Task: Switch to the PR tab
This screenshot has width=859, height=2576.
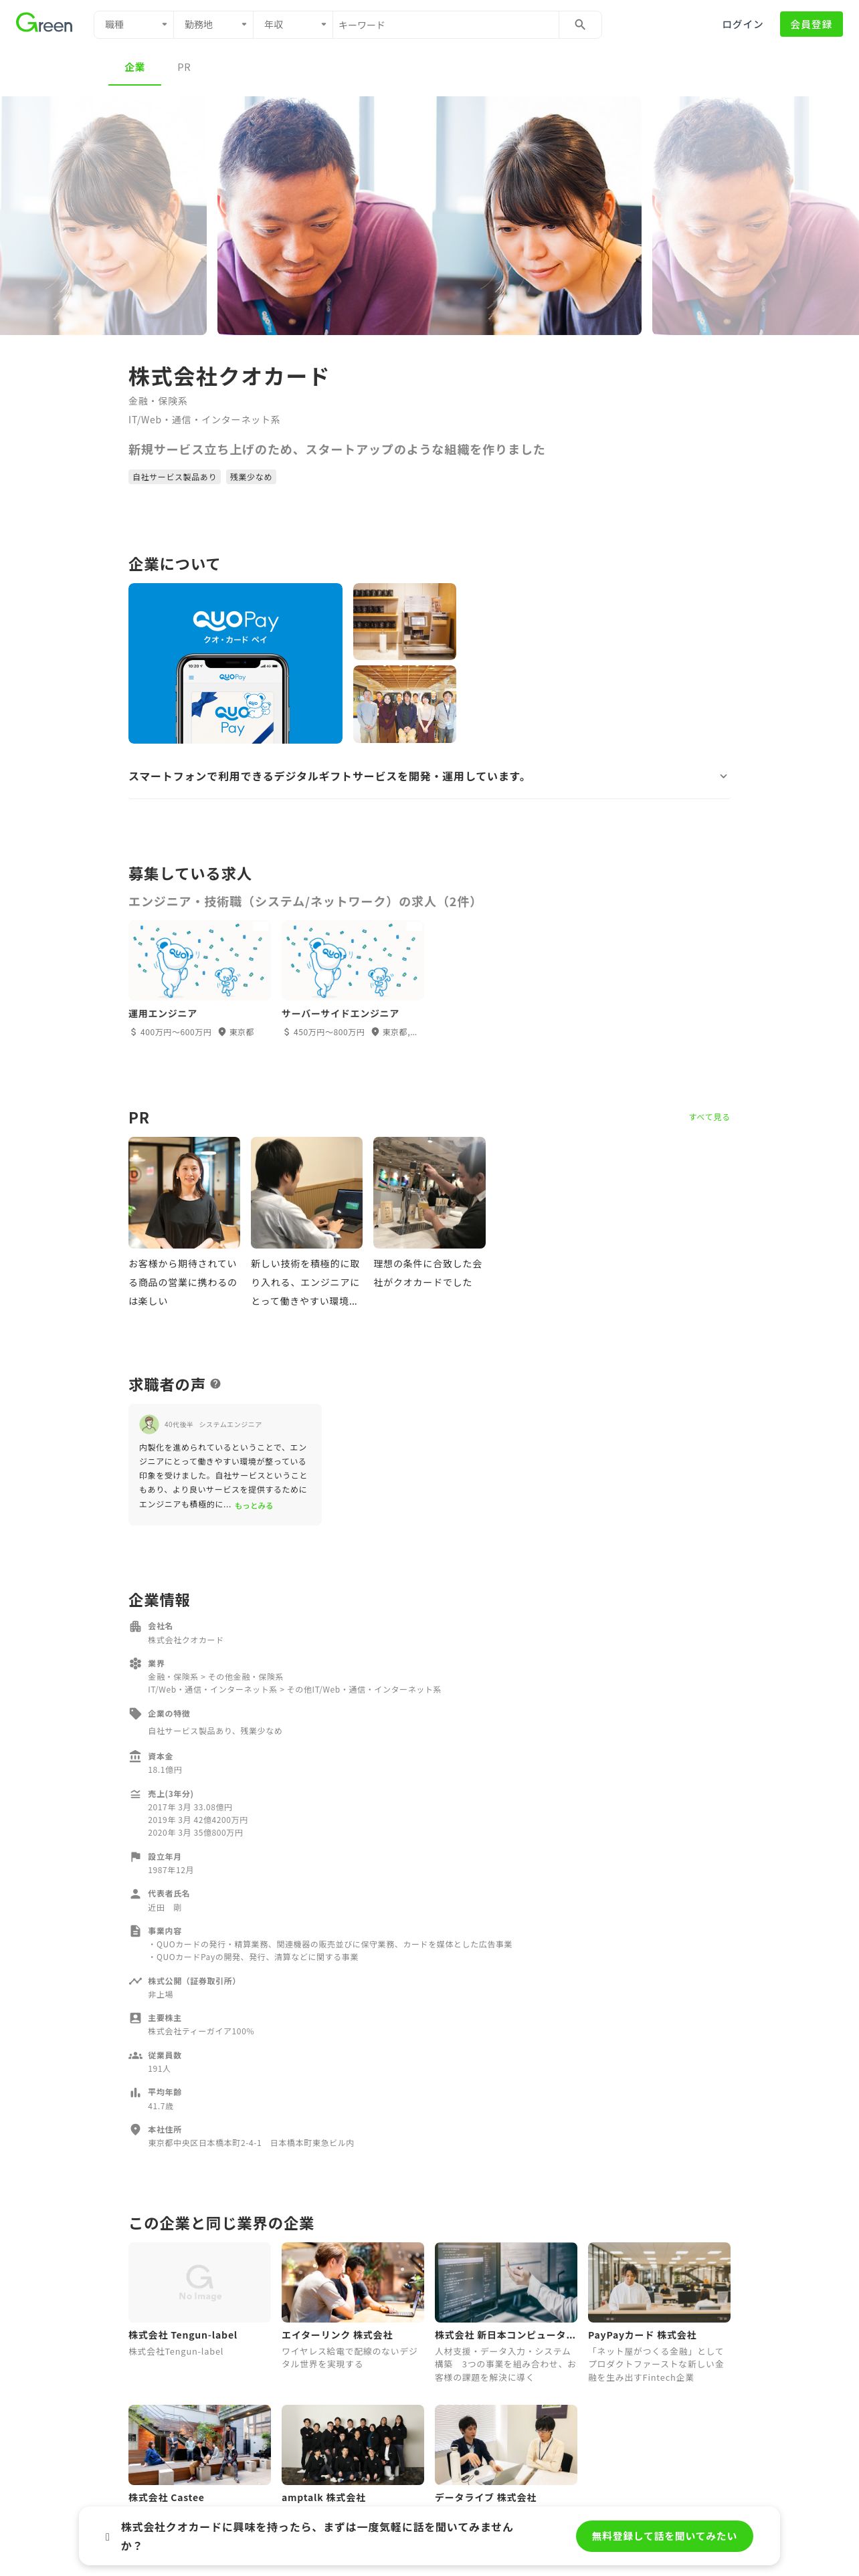Action: point(184,68)
